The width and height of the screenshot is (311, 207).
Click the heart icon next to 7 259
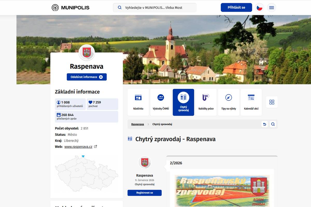90,102
